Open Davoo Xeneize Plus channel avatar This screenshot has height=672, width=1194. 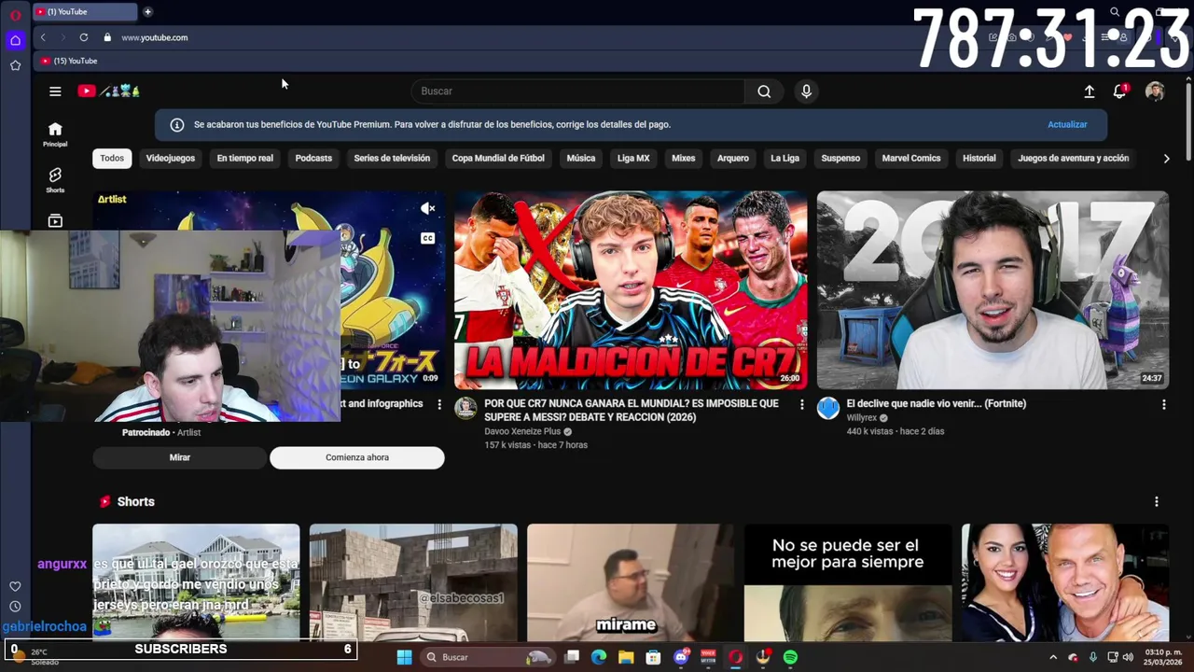coord(465,408)
